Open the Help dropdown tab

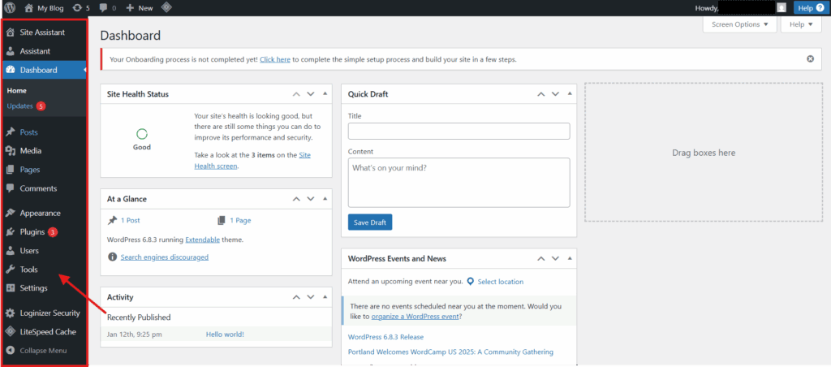point(800,25)
